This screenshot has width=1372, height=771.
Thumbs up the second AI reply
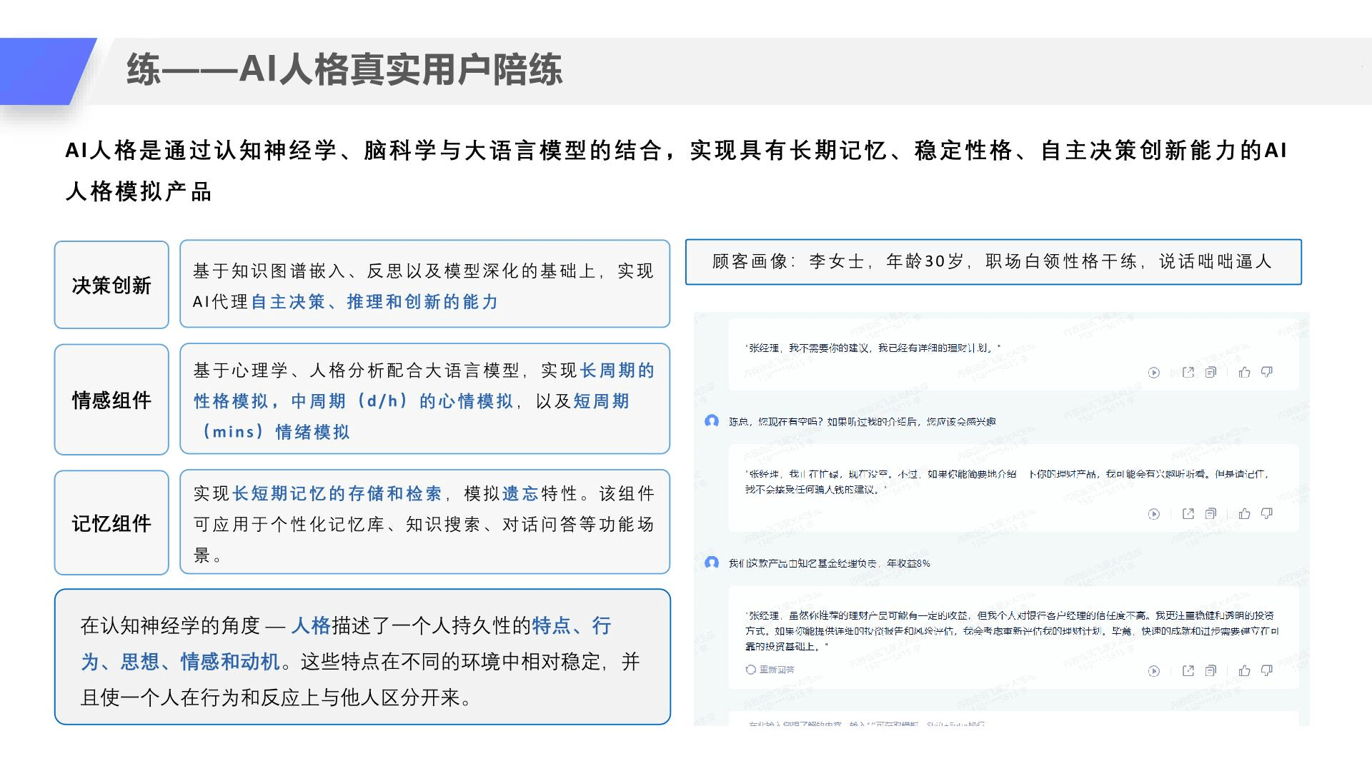coord(1245,514)
